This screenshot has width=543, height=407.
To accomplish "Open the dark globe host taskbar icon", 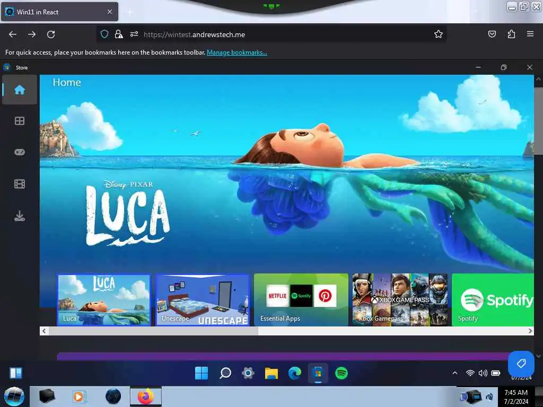I will [113, 396].
